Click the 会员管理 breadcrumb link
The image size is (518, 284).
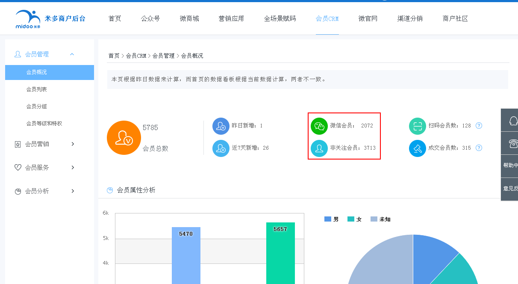point(163,56)
